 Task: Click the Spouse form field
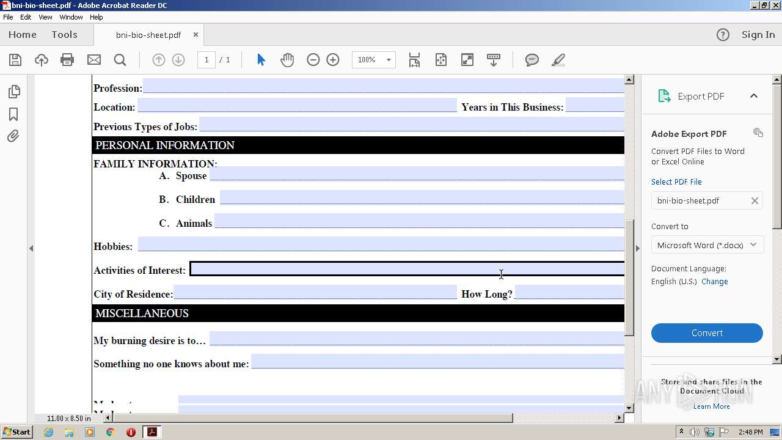click(417, 174)
